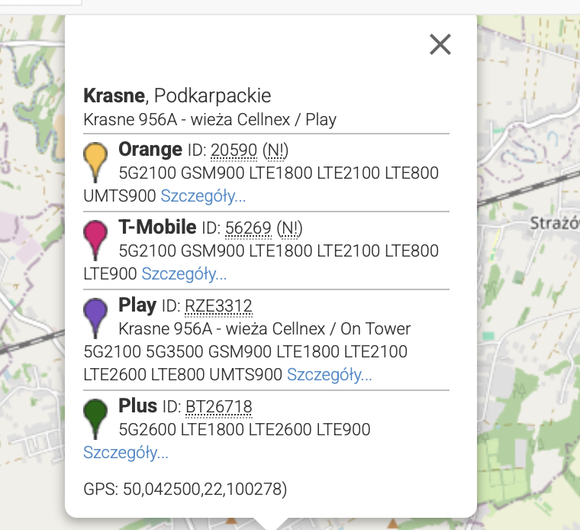Click the Strażó town label on the map
580x530 pixels.
click(555, 223)
